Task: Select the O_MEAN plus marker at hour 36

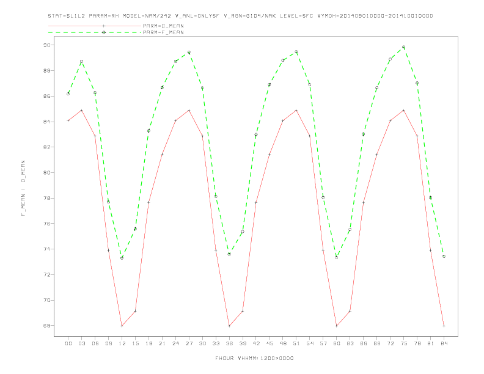Action: [x=229, y=326]
